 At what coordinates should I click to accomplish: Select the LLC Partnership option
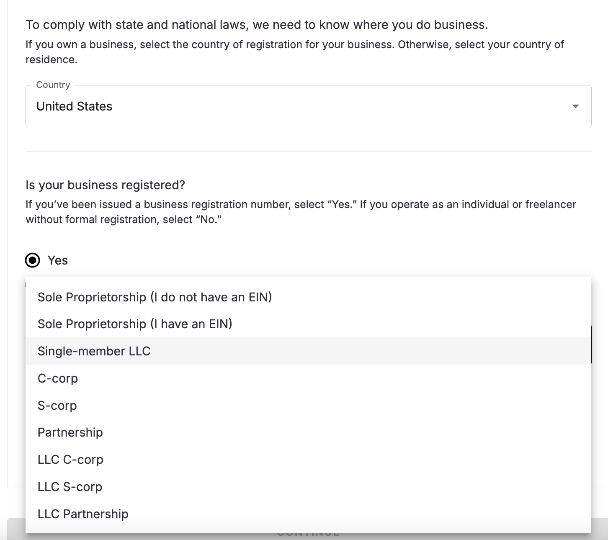83,514
